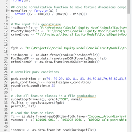Click 'dsn=fgdb' argument on line 37
The image size is (132, 132).
coord(68,117)
